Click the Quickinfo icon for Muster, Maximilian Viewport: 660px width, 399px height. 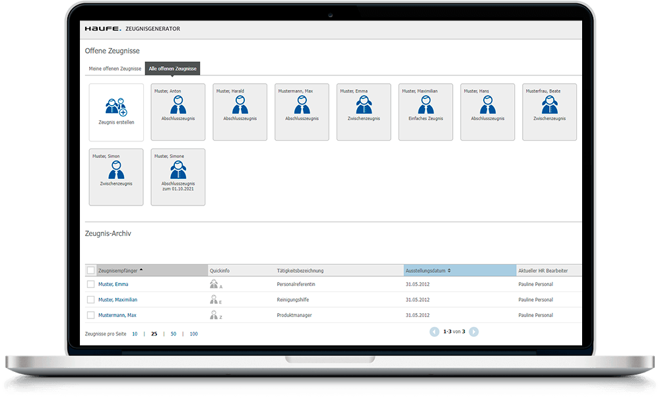click(x=215, y=299)
